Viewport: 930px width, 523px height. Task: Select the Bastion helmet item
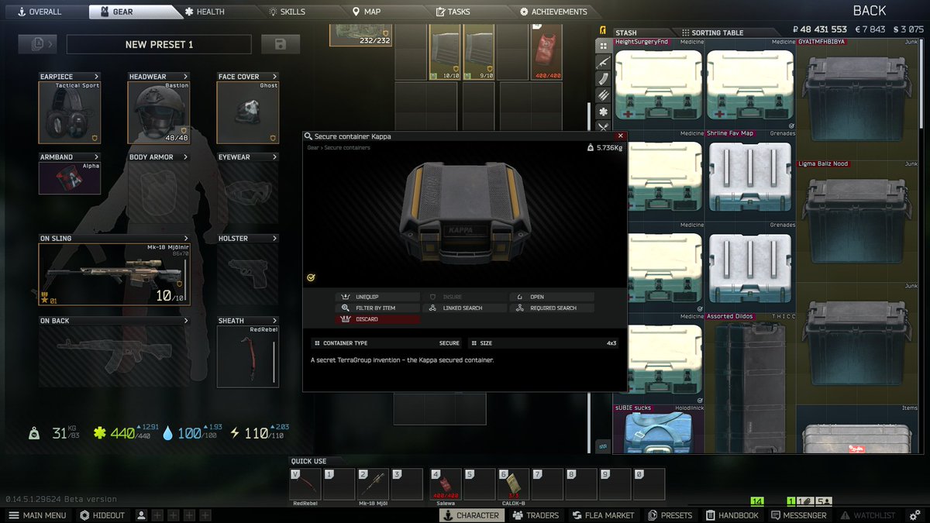(x=159, y=112)
